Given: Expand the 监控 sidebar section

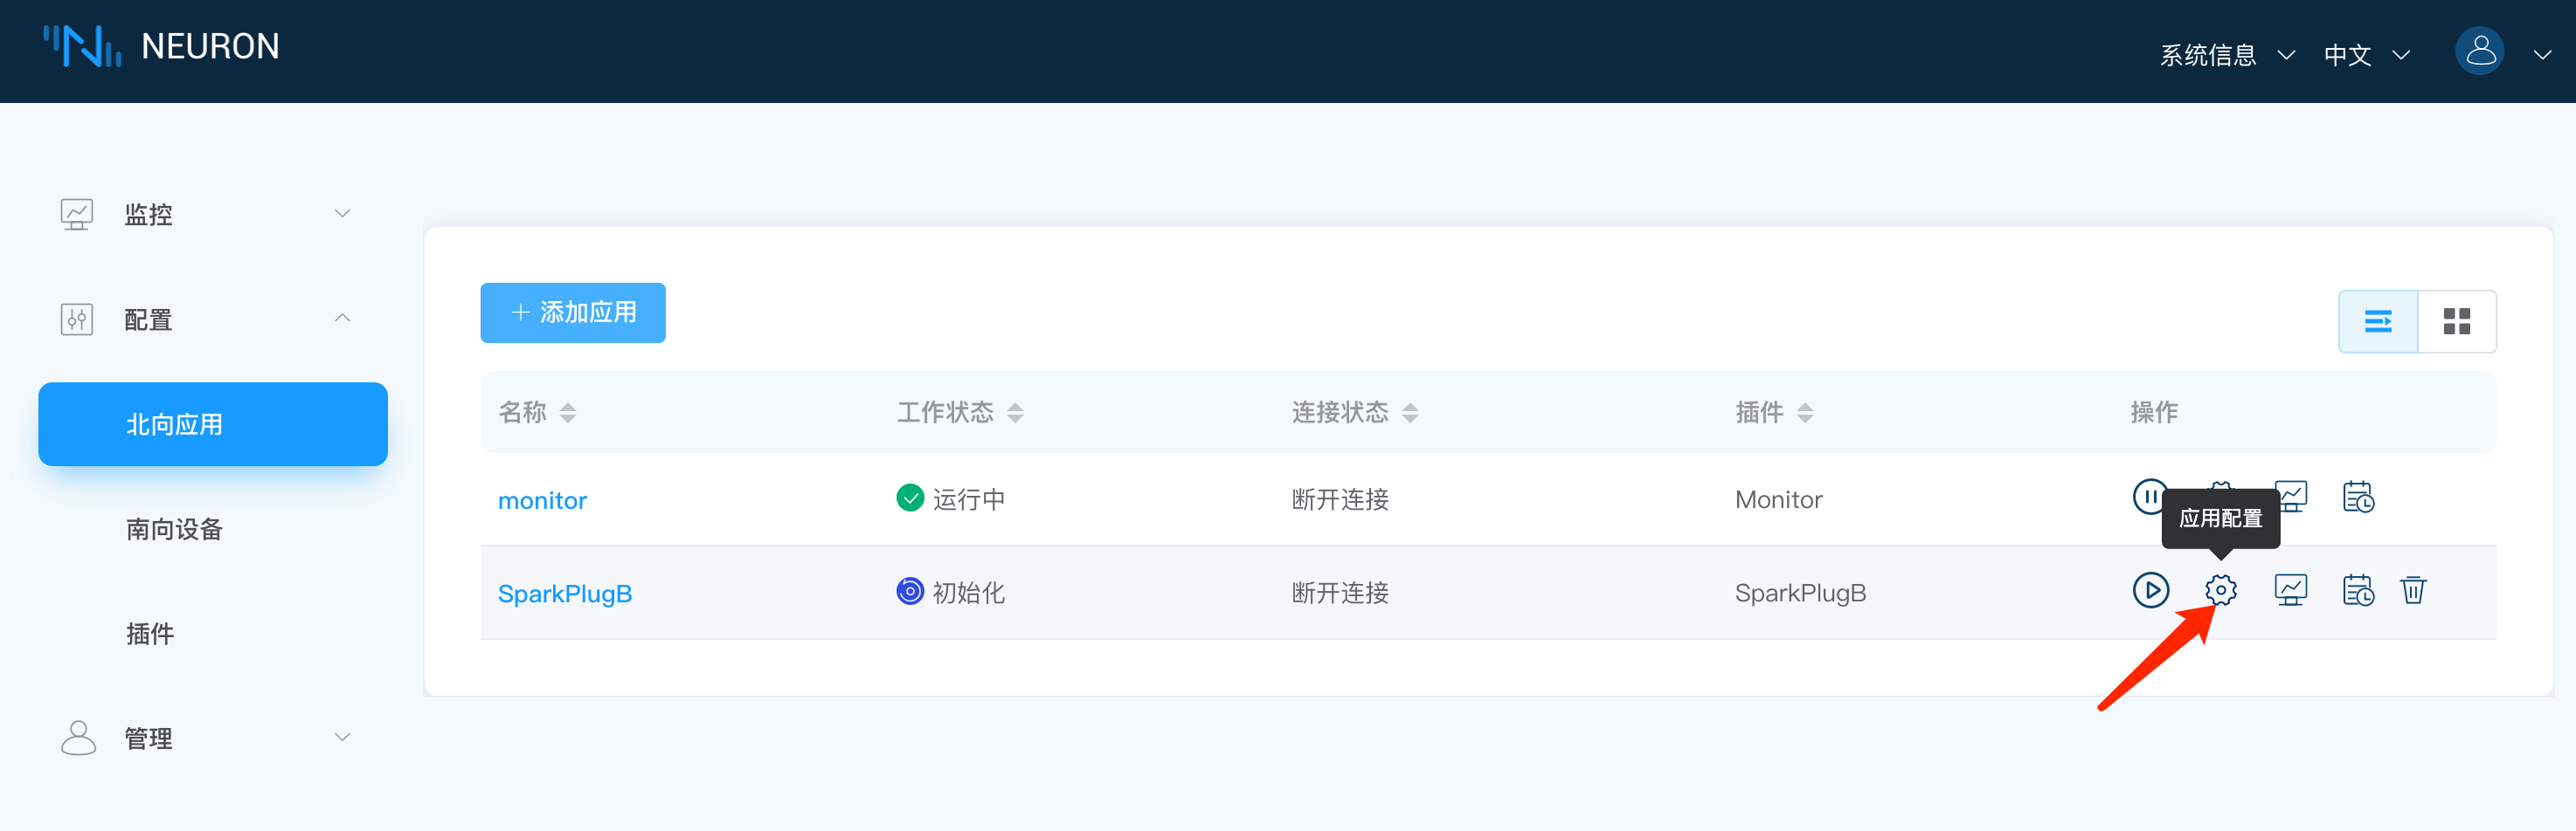Looking at the screenshot, I should pyautogui.click(x=205, y=214).
